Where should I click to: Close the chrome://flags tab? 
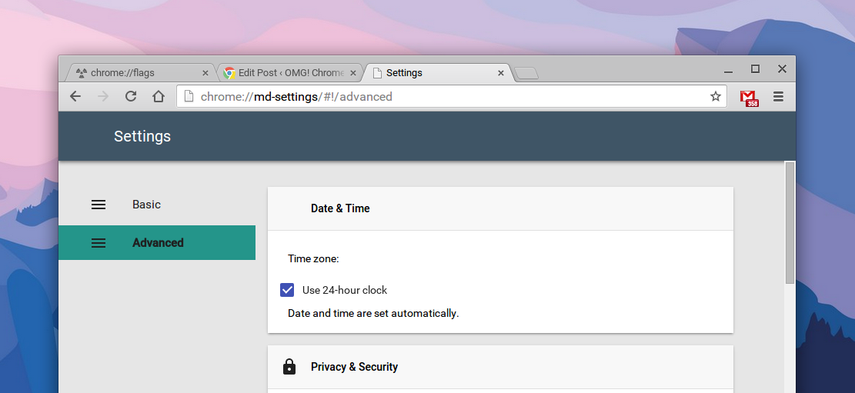[x=205, y=73]
